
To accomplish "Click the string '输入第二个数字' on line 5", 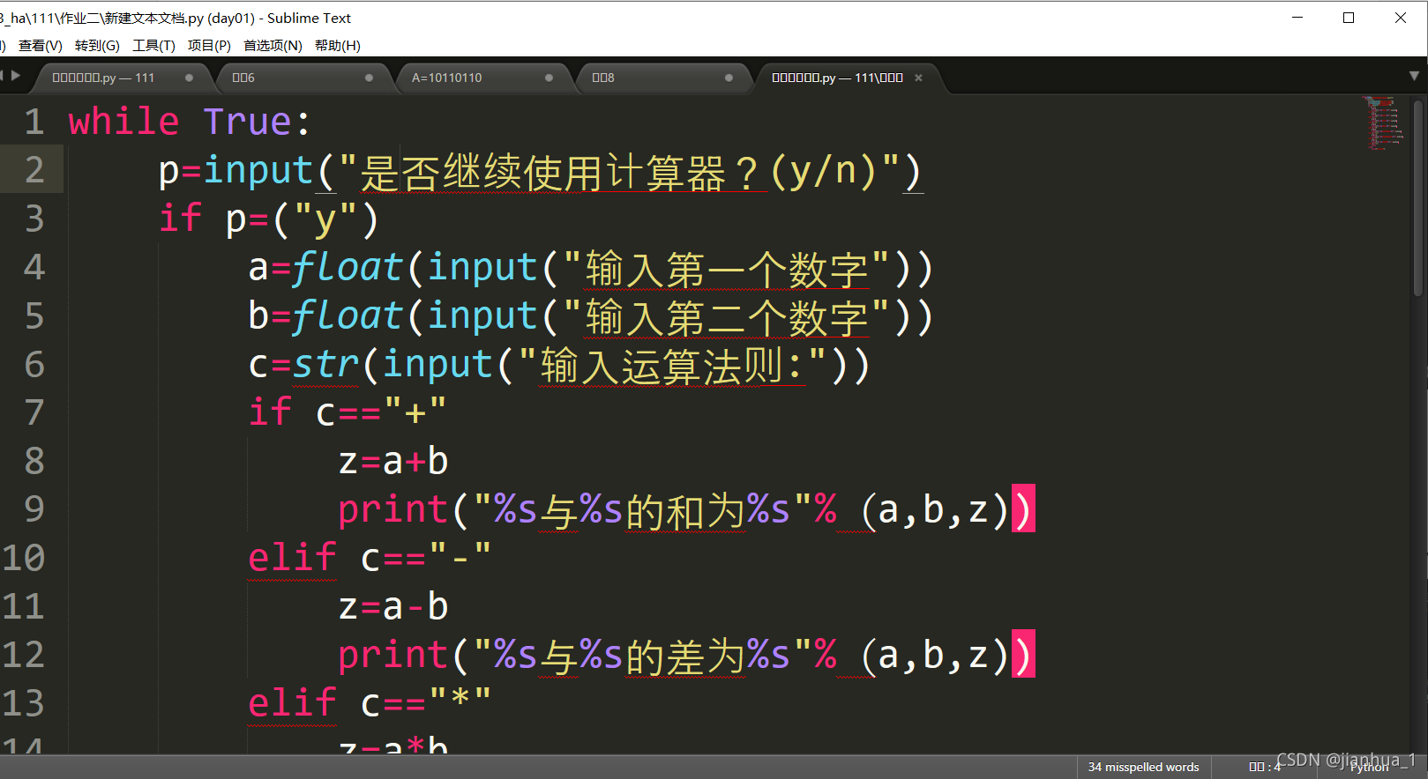I will point(727,317).
